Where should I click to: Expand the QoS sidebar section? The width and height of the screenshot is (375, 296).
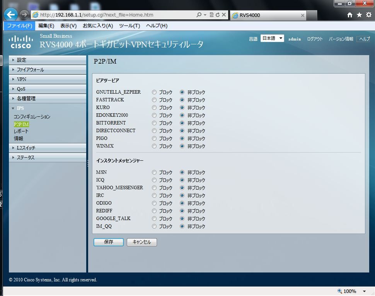47,89
